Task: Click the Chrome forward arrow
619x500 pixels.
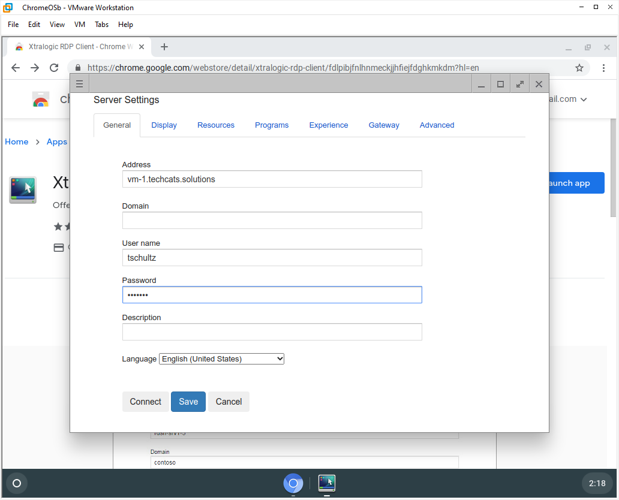Action: click(x=35, y=68)
